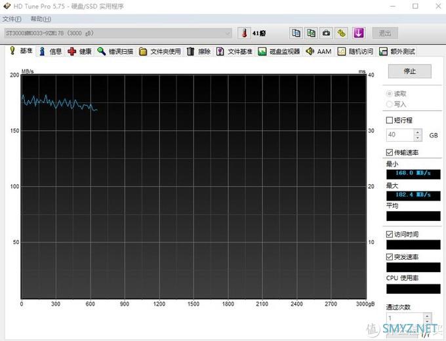Toggle the 访问时间 access time checkbox
The image size is (446, 341).
(390, 234)
